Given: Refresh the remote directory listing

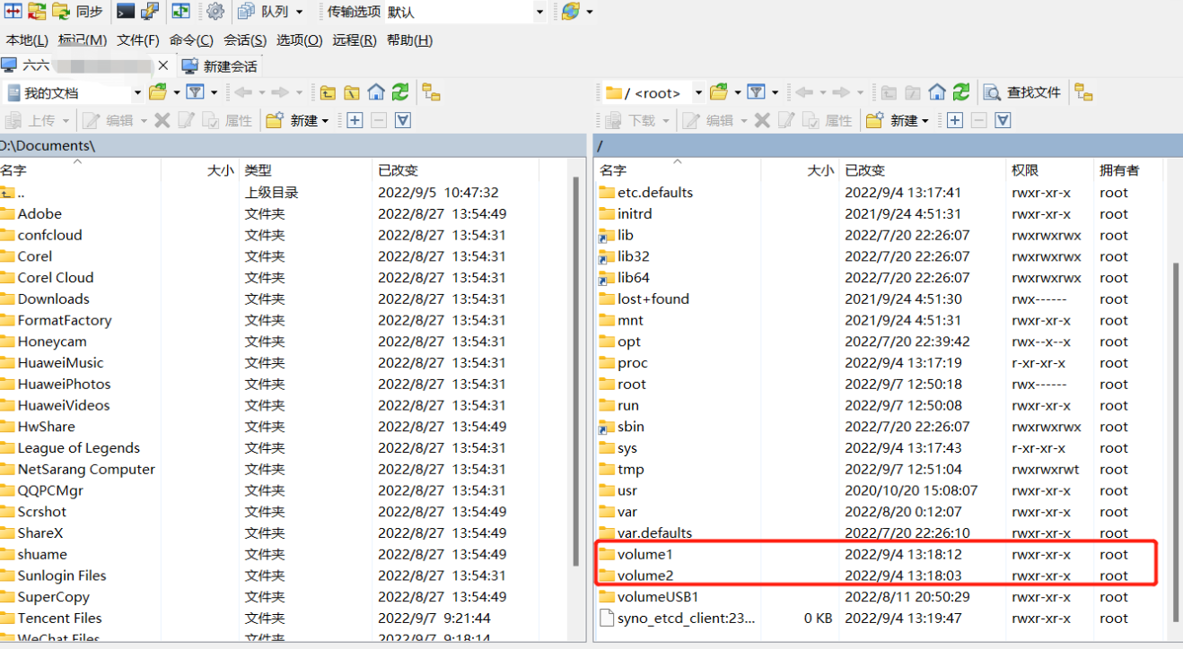Looking at the screenshot, I should click(961, 92).
